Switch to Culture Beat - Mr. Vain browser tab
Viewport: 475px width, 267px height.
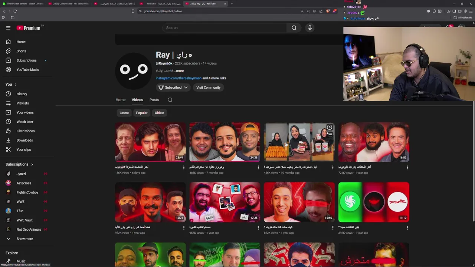tap(69, 4)
